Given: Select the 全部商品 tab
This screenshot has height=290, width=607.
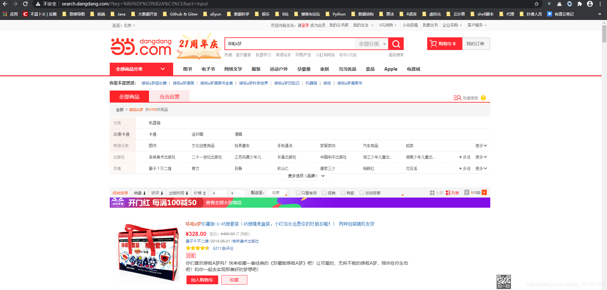Looking at the screenshot, I should pyautogui.click(x=129, y=97).
